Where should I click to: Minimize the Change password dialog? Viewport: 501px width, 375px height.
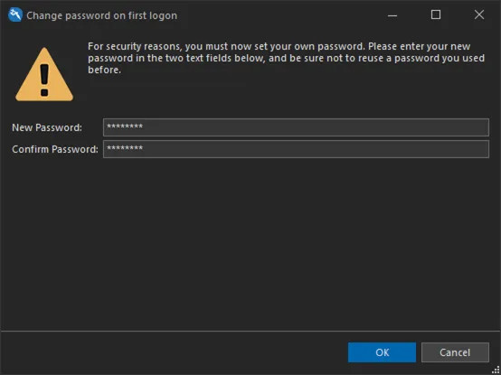(392, 15)
